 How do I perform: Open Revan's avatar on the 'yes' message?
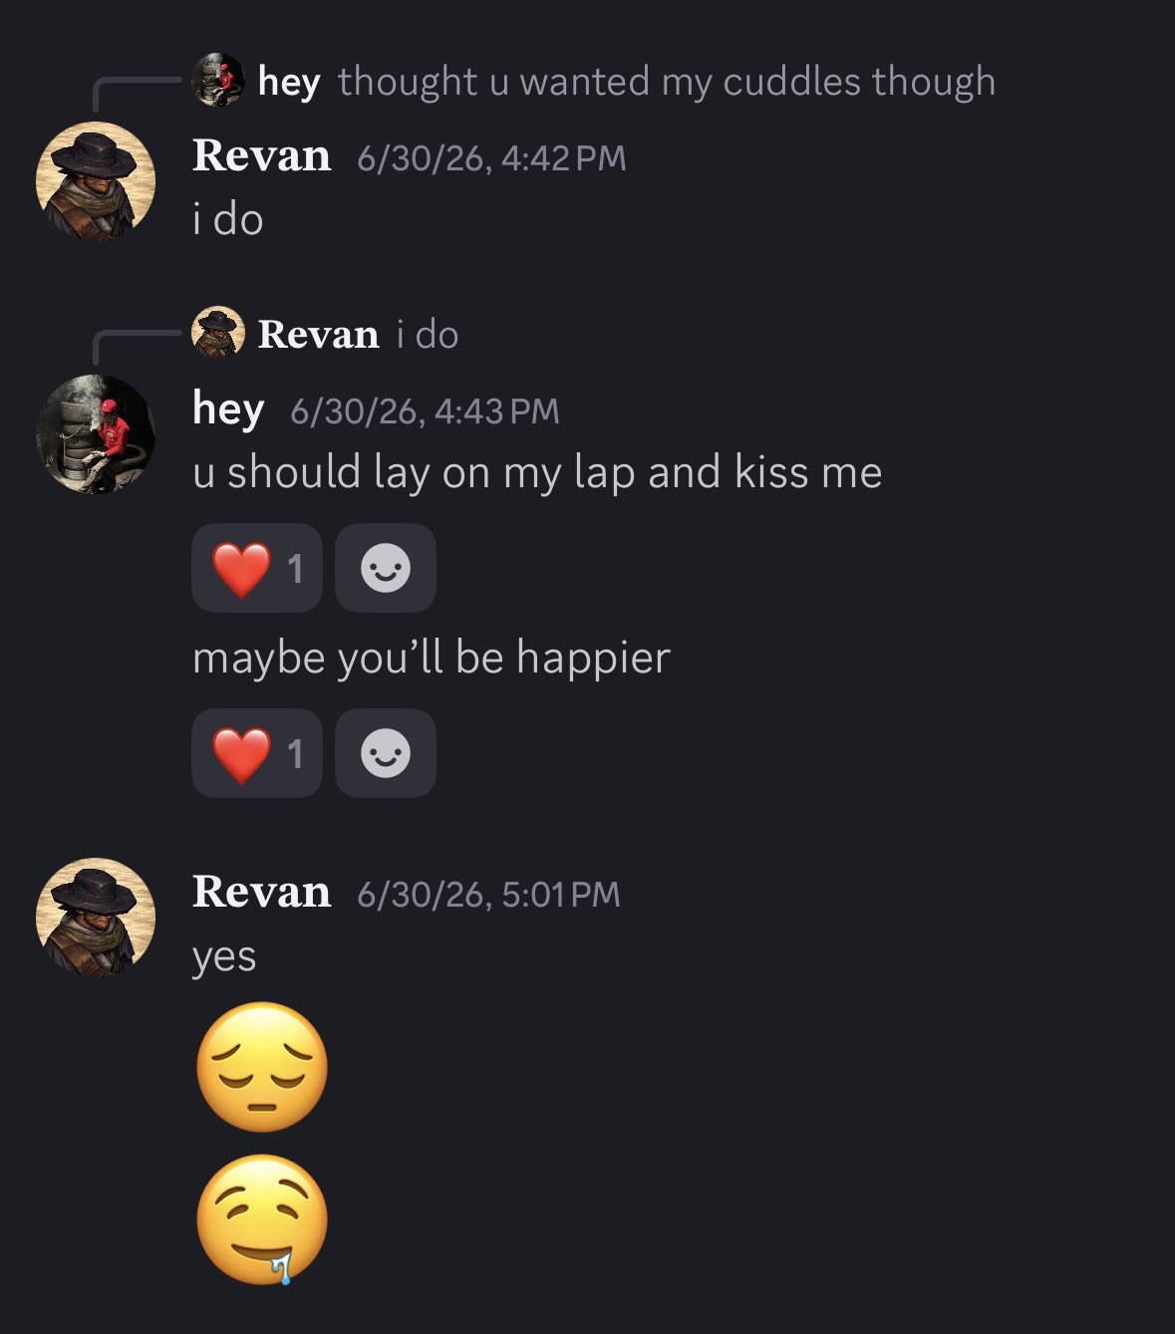click(x=96, y=918)
